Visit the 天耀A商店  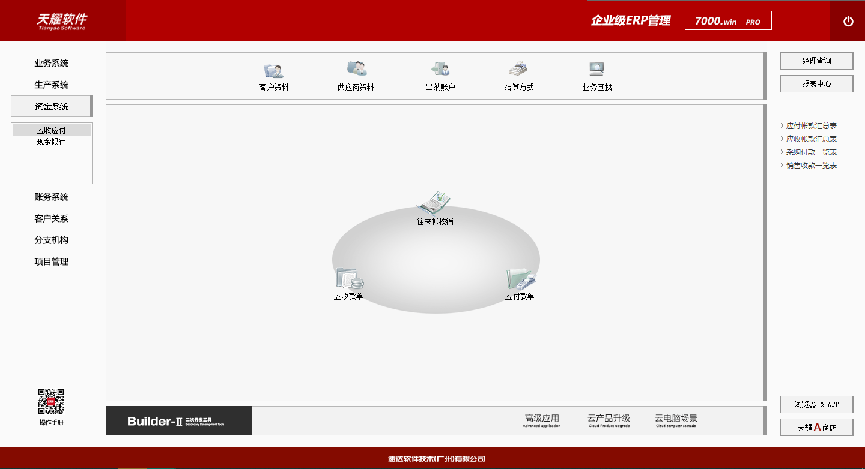(816, 427)
